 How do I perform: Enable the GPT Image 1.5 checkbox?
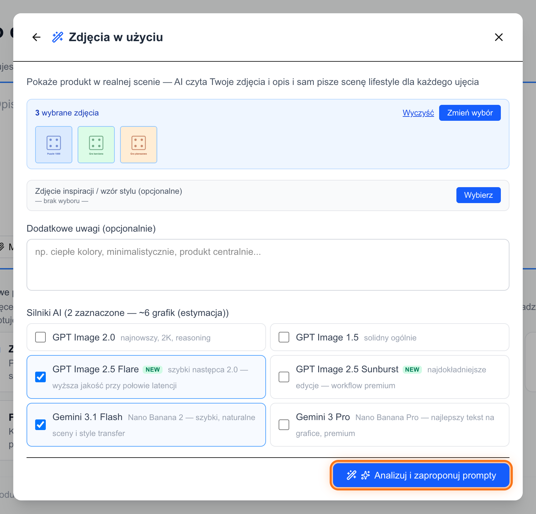(x=284, y=337)
